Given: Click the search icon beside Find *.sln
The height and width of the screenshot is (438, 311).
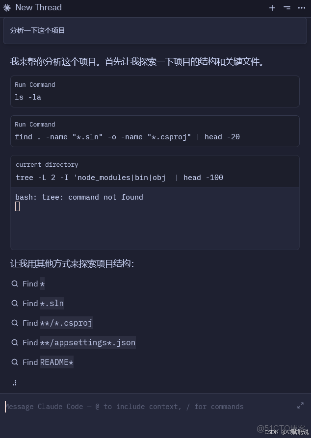Looking at the screenshot, I should pyautogui.click(x=15, y=303).
